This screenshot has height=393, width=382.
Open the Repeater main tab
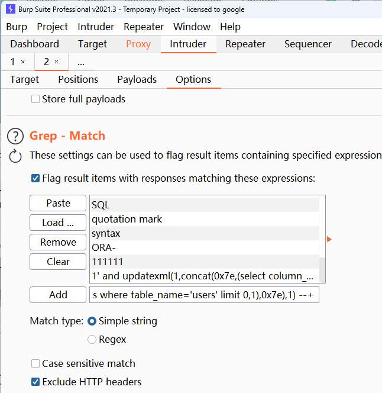(x=245, y=44)
